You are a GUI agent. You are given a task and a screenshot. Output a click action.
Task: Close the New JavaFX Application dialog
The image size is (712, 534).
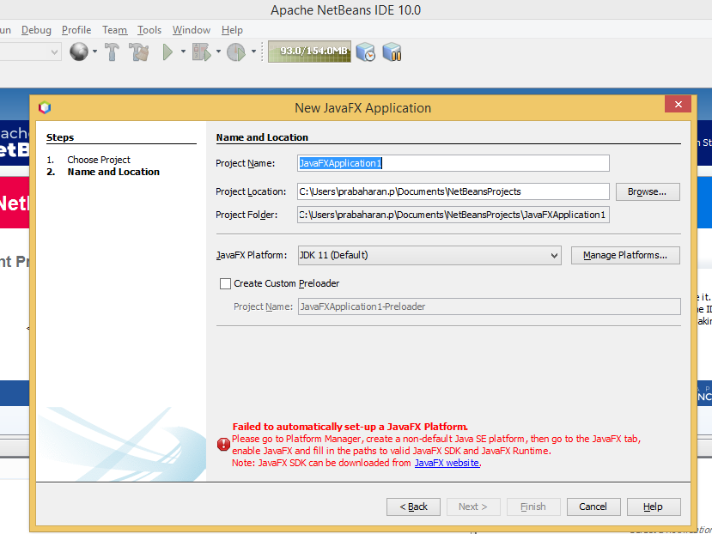[678, 105]
